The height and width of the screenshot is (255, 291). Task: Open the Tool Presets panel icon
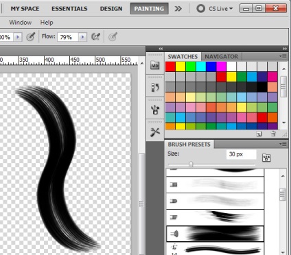(x=155, y=132)
